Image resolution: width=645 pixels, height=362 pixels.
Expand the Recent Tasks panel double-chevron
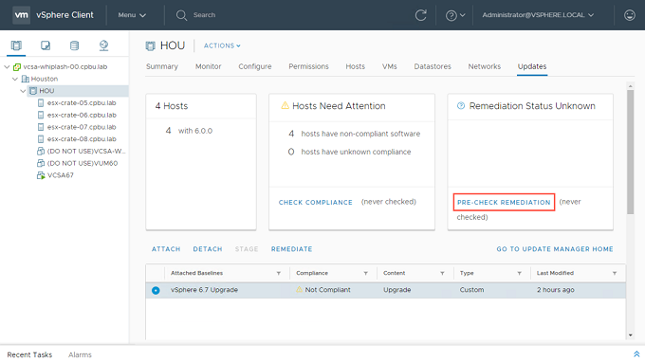(x=636, y=354)
